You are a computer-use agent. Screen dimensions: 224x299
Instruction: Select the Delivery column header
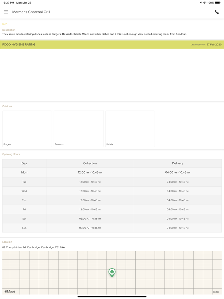click(178, 163)
